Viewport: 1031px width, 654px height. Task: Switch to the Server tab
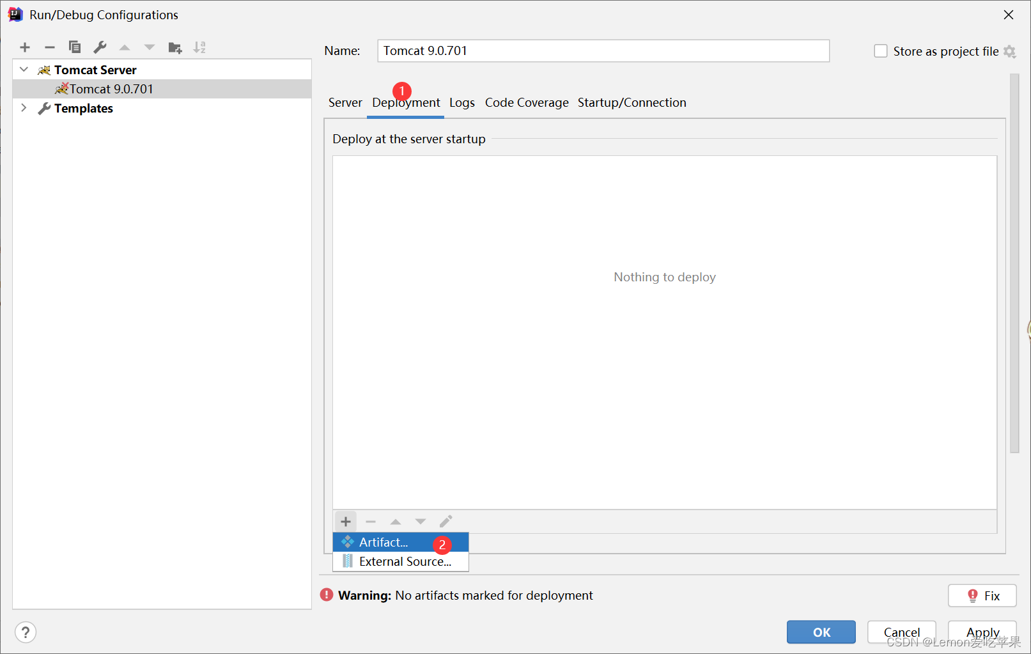tap(345, 103)
